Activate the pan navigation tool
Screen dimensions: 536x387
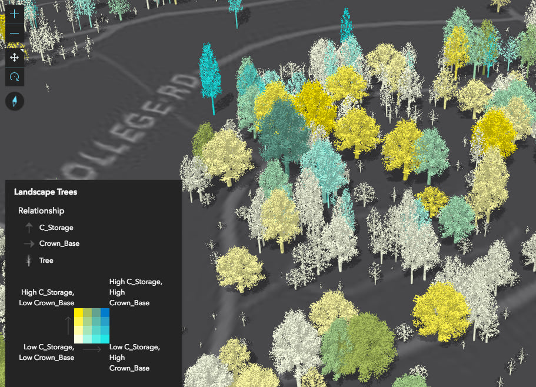[14, 58]
